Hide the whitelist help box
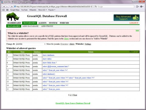This screenshot has width=146, height=110. [x=137, y=30]
